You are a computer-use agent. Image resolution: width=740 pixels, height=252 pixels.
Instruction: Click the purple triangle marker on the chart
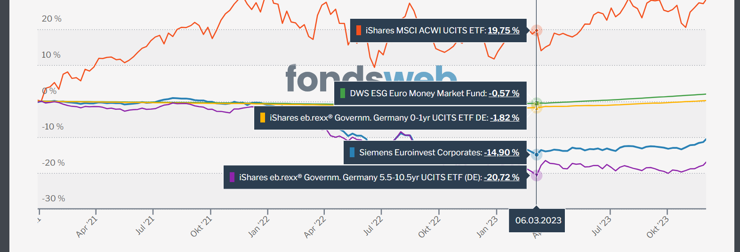tap(536, 176)
